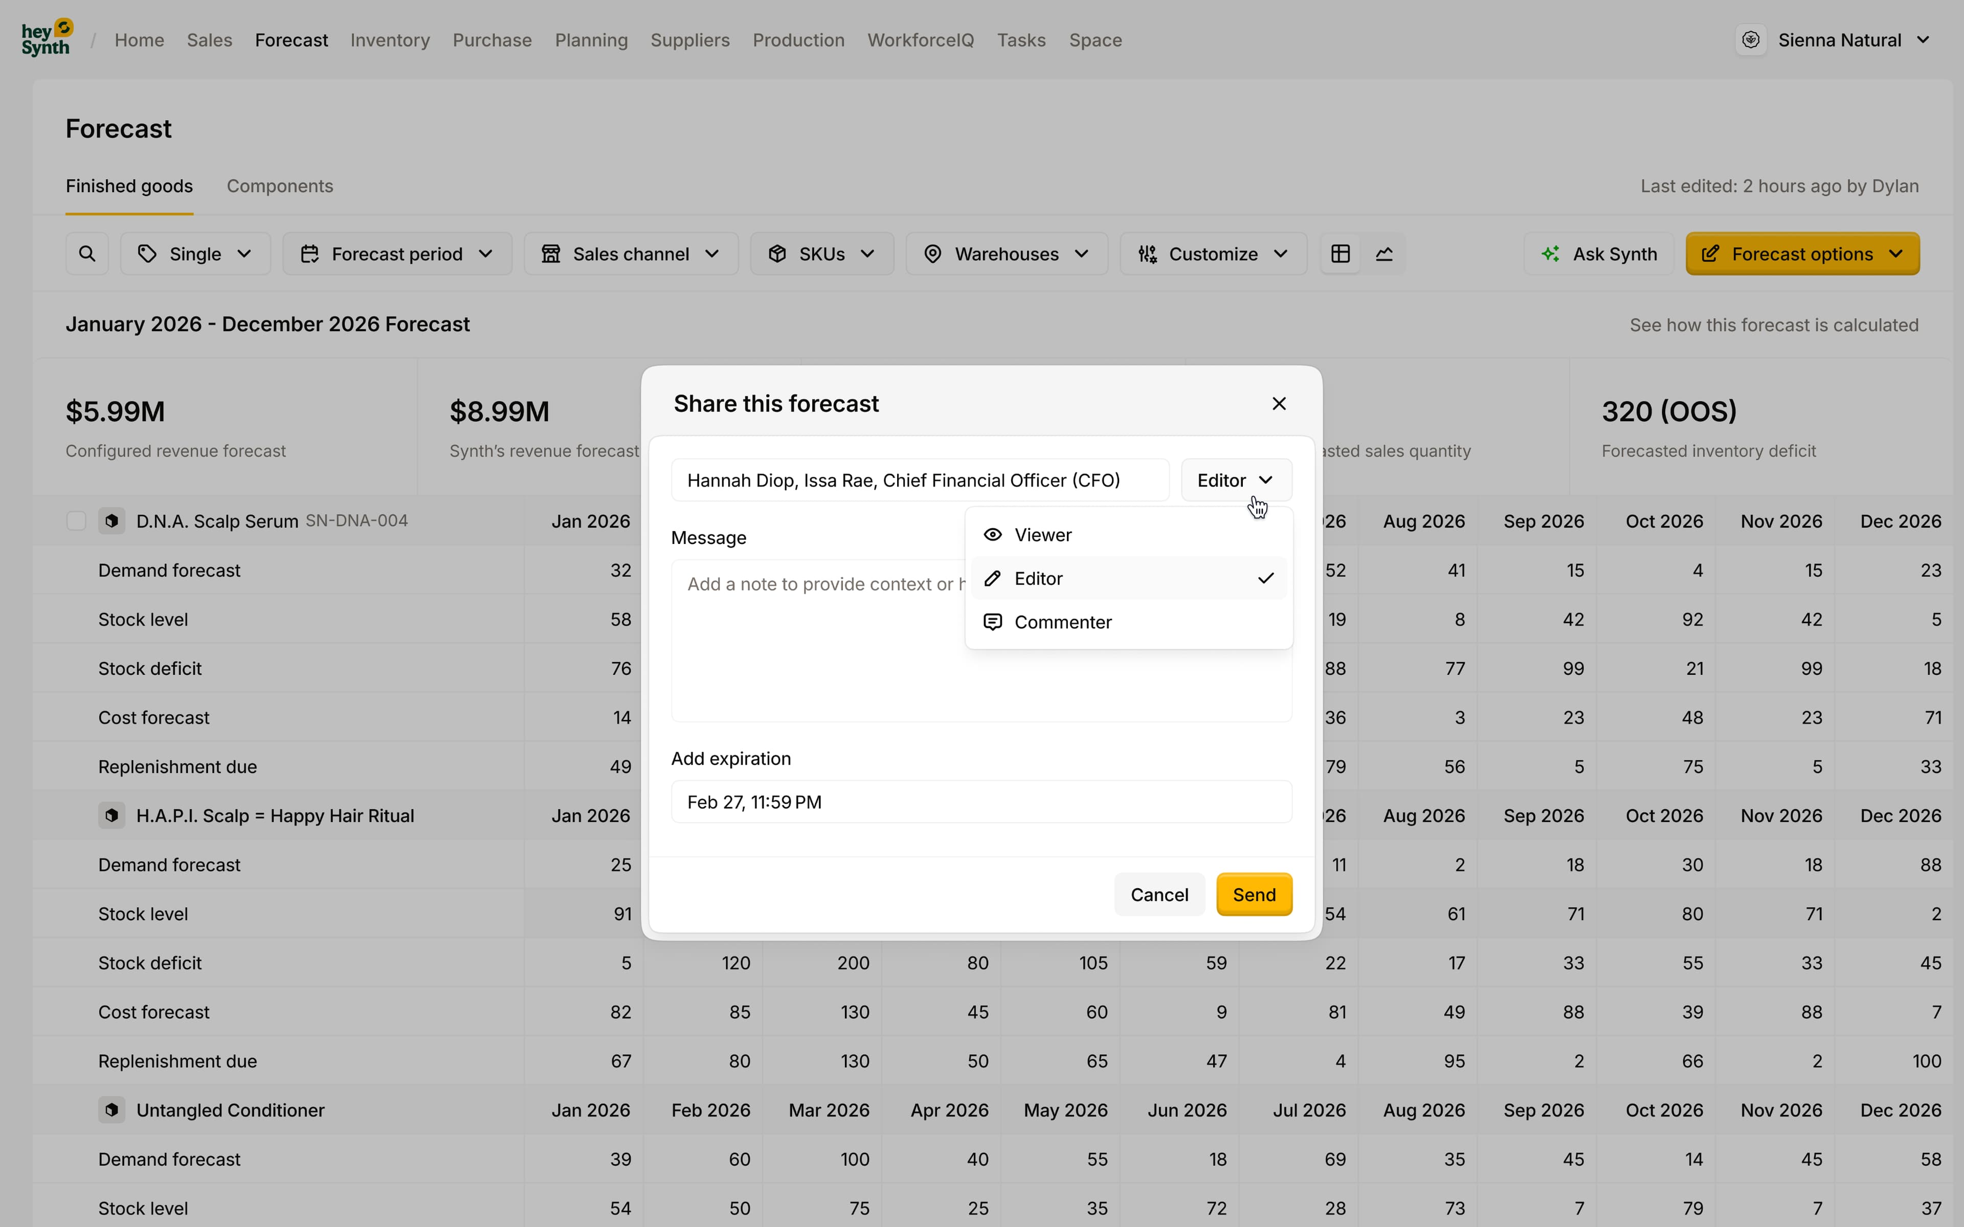Image resolution: width=1964 pixels, height=1227 pixels.
Task: Switch to table grid view icon
Action: [x=1340, y=254]
